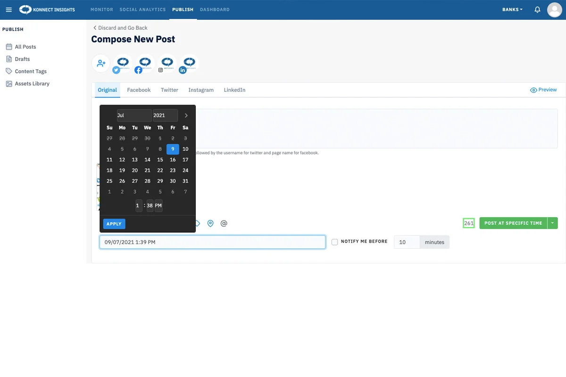Screen dimensions: 566x377
Task: Switch to the Instagram tab
Action: [201, 90]
